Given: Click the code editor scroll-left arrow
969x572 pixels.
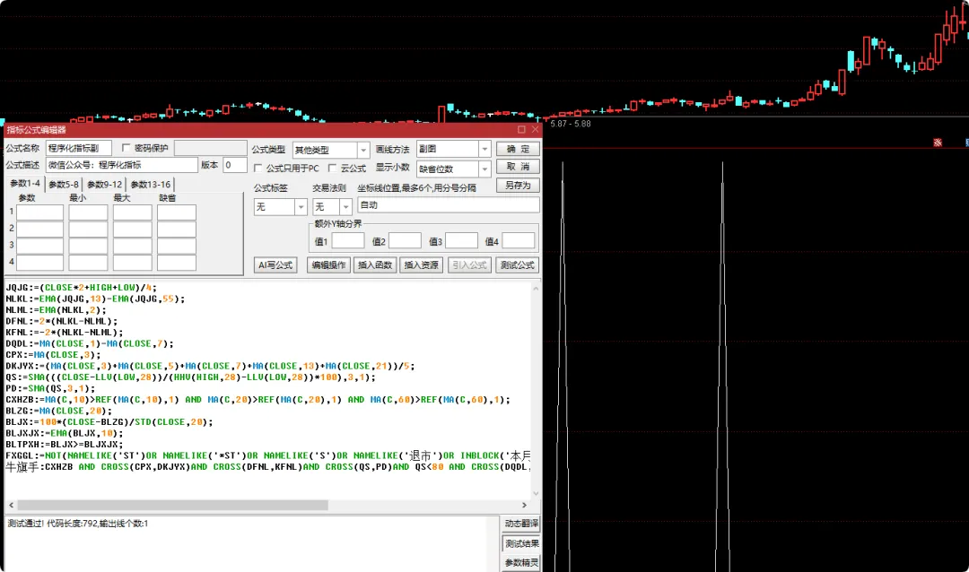Looking at the screenshot, I should (x=11, y=505).
